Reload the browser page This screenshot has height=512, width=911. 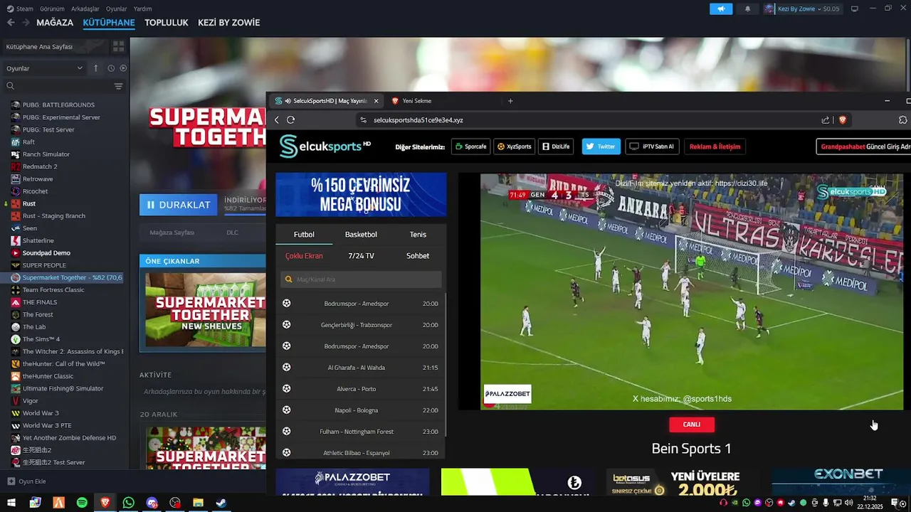(x=290, y=120)
